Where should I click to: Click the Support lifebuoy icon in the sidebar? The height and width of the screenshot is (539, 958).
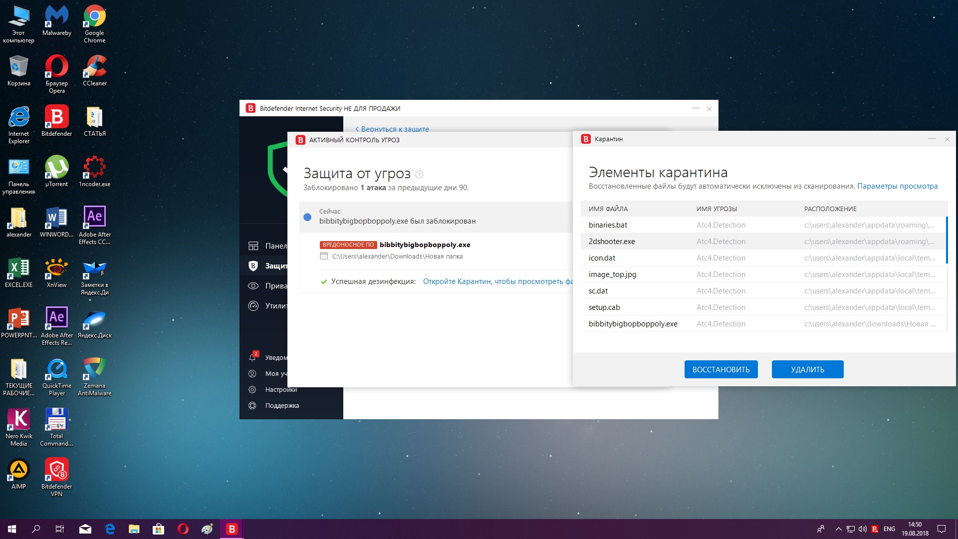(x=252, y=406)
